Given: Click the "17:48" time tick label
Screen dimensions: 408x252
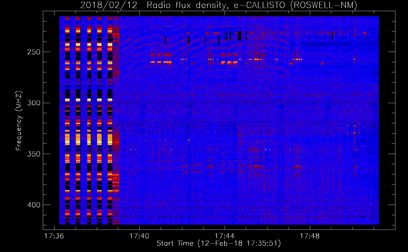Looking at the screenshot, I should [310, 236].
